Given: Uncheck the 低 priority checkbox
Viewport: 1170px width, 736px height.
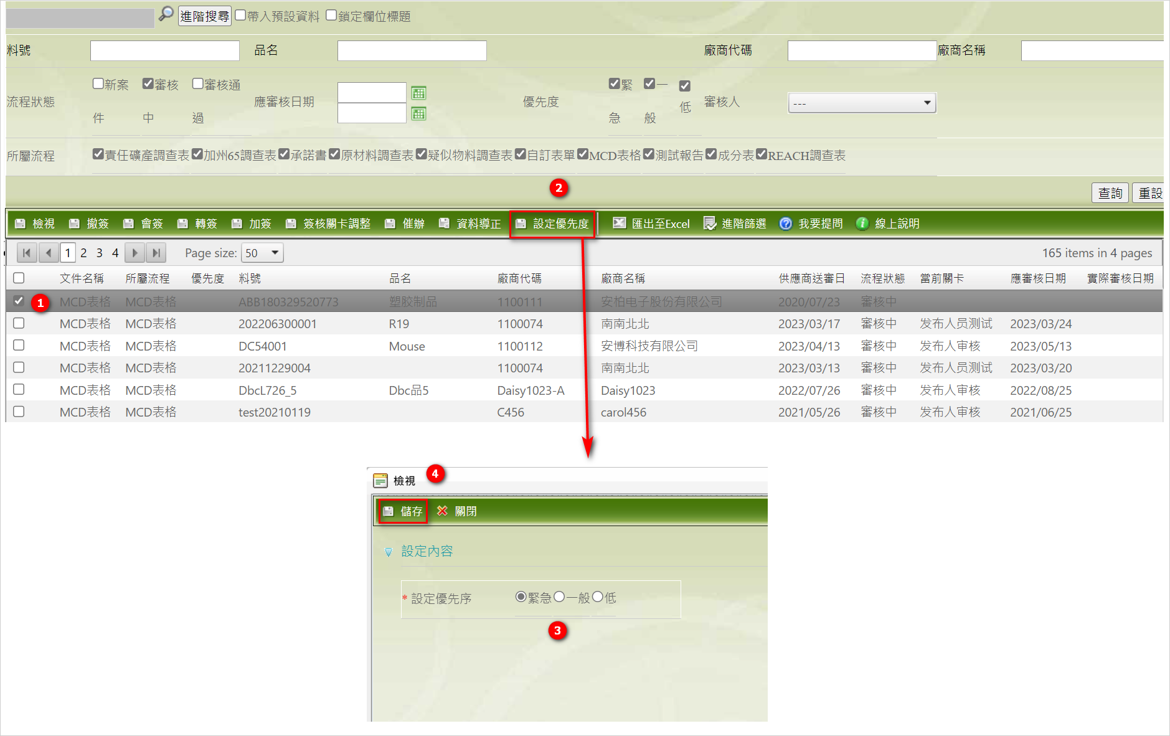Looking at the screenshot, I should 684,86.
